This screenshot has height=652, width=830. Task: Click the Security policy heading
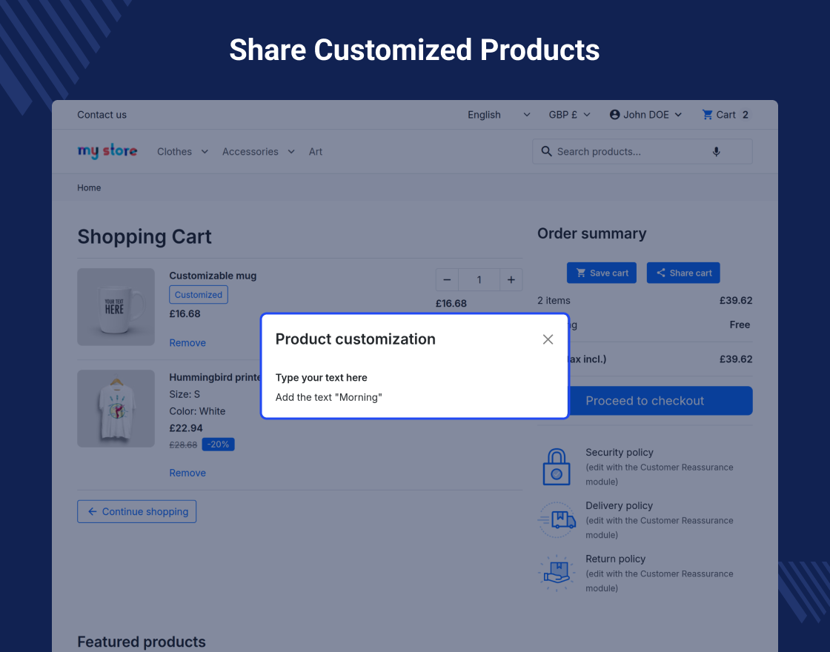(620, 453)
